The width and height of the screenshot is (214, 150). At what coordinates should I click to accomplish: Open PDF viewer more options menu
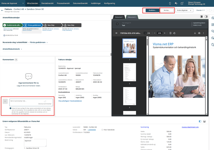point(203,33)
